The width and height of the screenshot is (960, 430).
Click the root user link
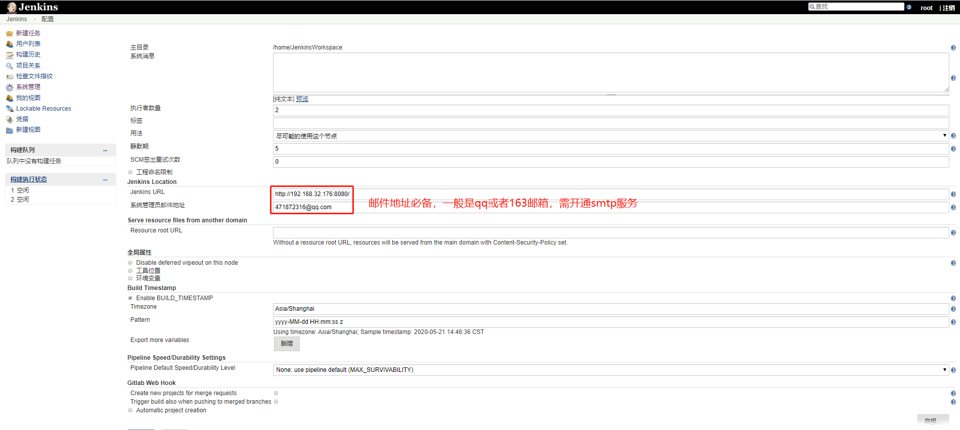pyautogui.click(x=927, y=8)
